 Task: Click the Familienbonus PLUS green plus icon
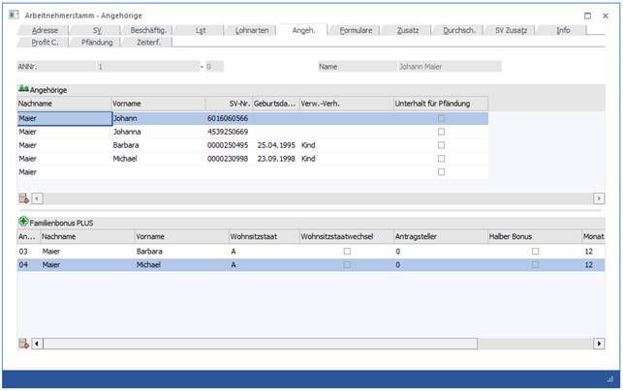tap(24, 223)
